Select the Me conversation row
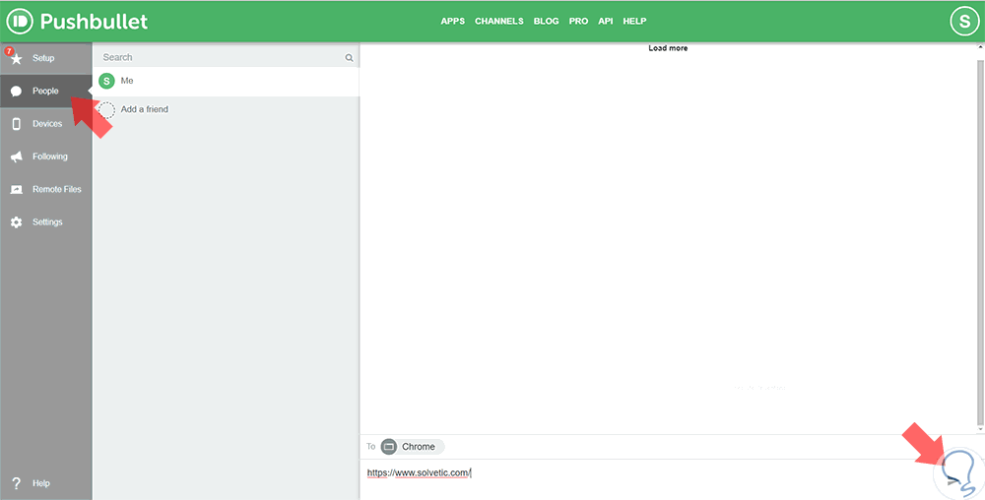The image size is (985, 500). pos(227,81)
